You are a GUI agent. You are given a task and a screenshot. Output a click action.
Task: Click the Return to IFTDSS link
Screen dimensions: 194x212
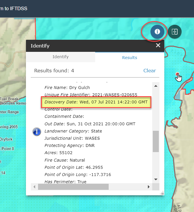pos(14,9)
